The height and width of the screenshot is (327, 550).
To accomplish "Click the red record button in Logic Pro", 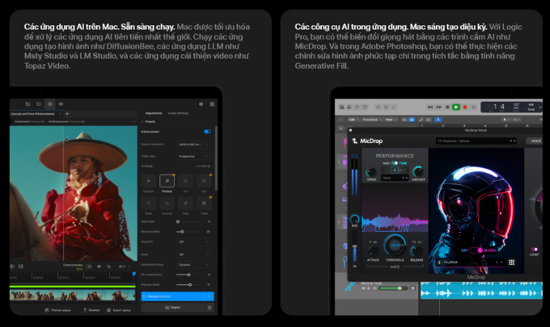I will (466, 107).
